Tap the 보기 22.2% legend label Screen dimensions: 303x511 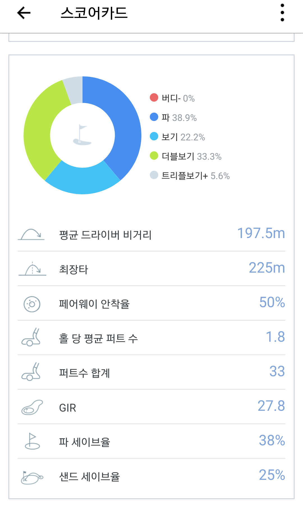pyautogui.click(x=183, y=137)
